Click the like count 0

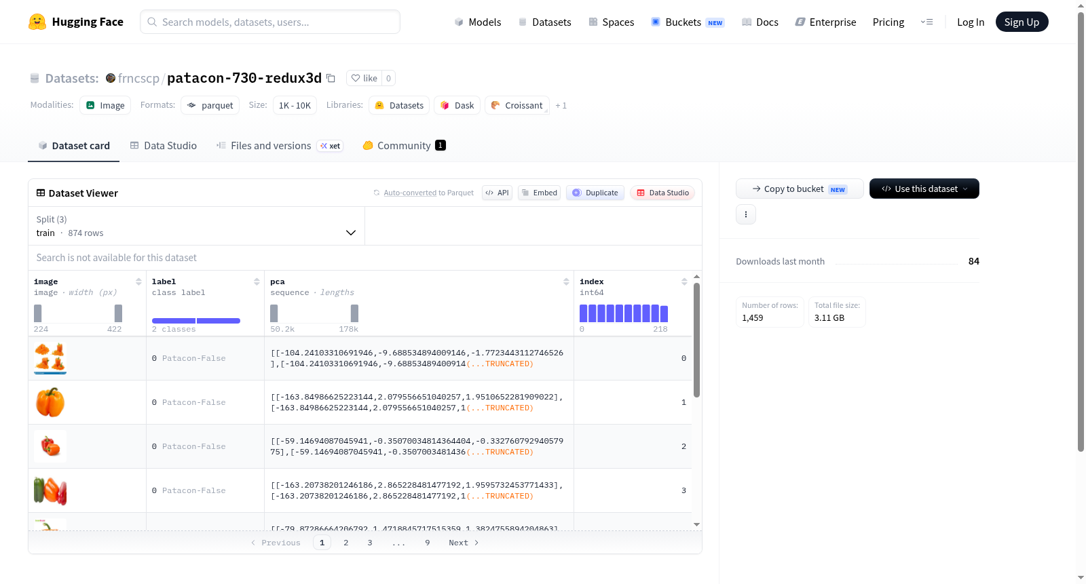[x=388, y=78]
